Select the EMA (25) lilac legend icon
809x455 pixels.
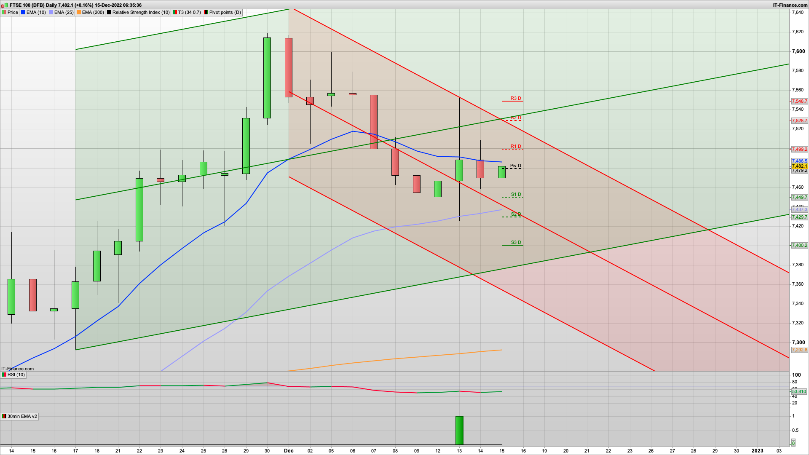coord(51,12)
